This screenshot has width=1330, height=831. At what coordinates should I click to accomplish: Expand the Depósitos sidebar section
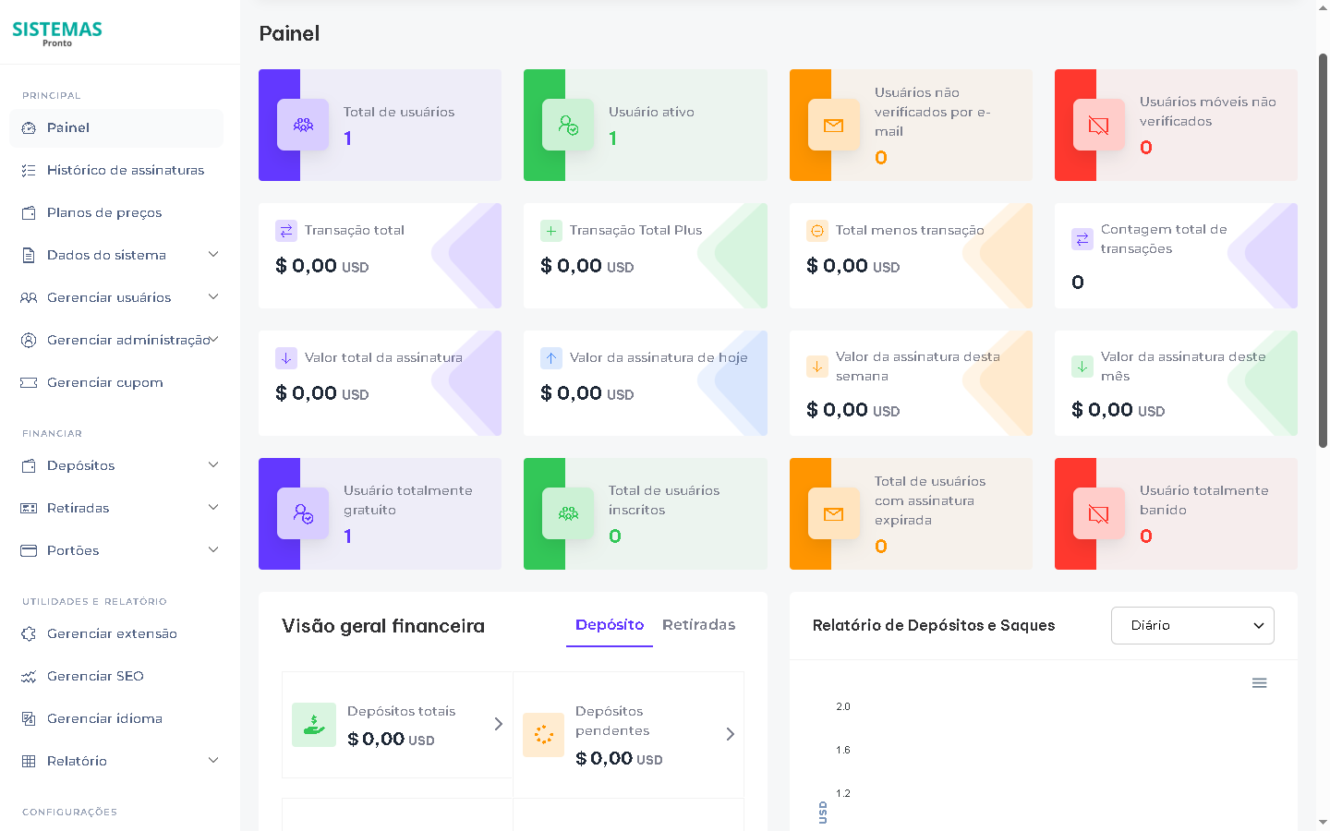click(213, 465)
